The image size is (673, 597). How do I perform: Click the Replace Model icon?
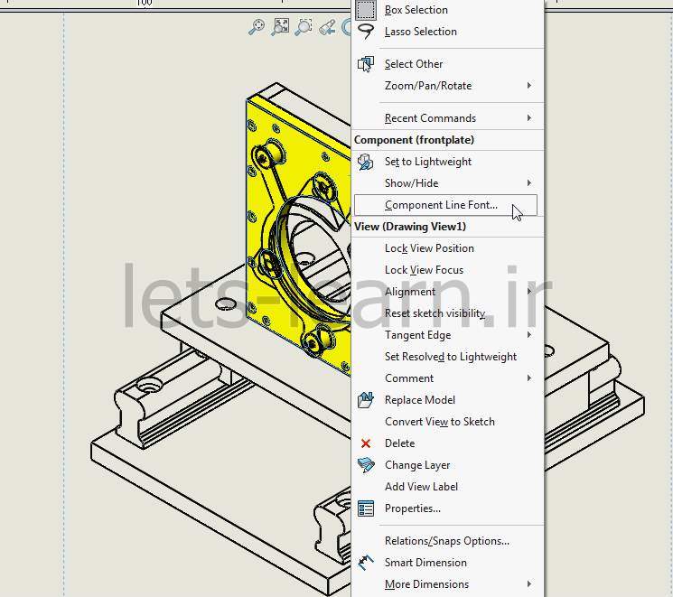[x=366, y=400]
